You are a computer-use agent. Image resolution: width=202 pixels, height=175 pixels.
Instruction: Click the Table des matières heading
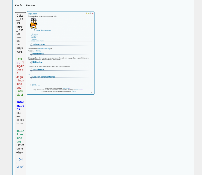(x=43, y=30)
